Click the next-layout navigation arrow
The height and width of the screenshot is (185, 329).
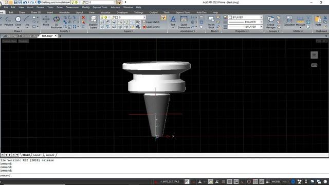10,155
